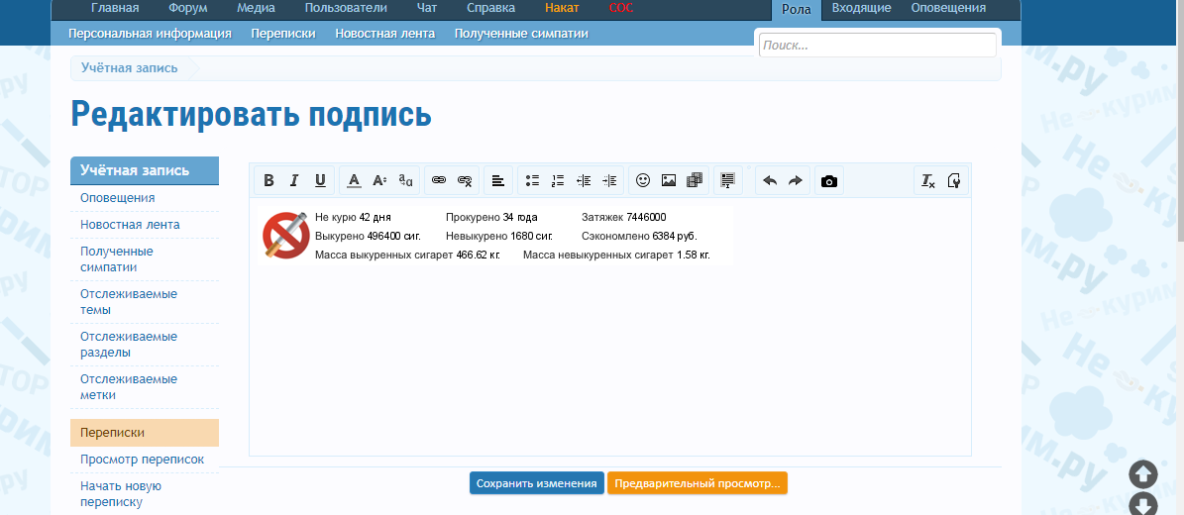The height and width of the screenshot is (515, 1184).
Task: Open the text color picker
Action: [354, 180]
